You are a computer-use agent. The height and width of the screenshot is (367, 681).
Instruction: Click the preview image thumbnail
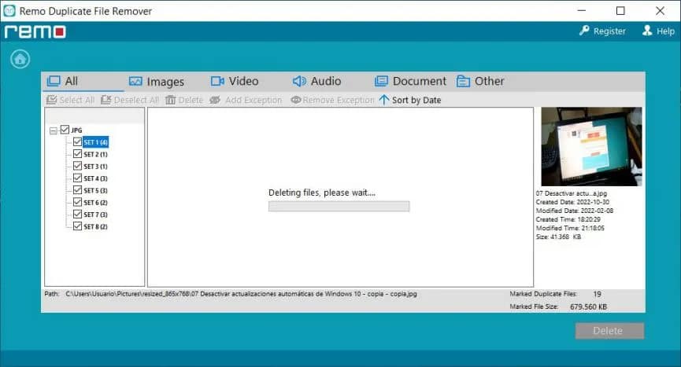click(591, 146)
